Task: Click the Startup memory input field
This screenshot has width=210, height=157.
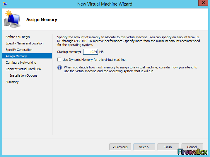Action: click(90, 52)
